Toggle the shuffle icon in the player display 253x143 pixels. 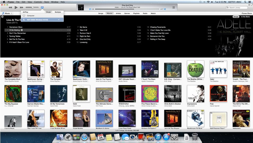[165, 9]
